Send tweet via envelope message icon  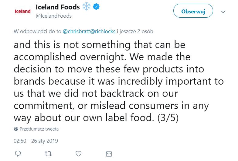(x=109, y=153)
